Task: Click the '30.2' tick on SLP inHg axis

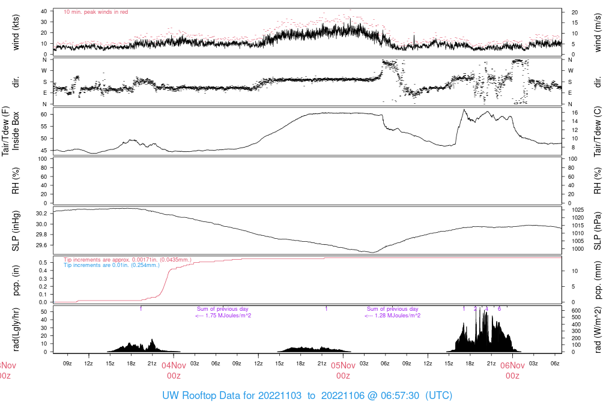Action: click(x=41, y=214)
